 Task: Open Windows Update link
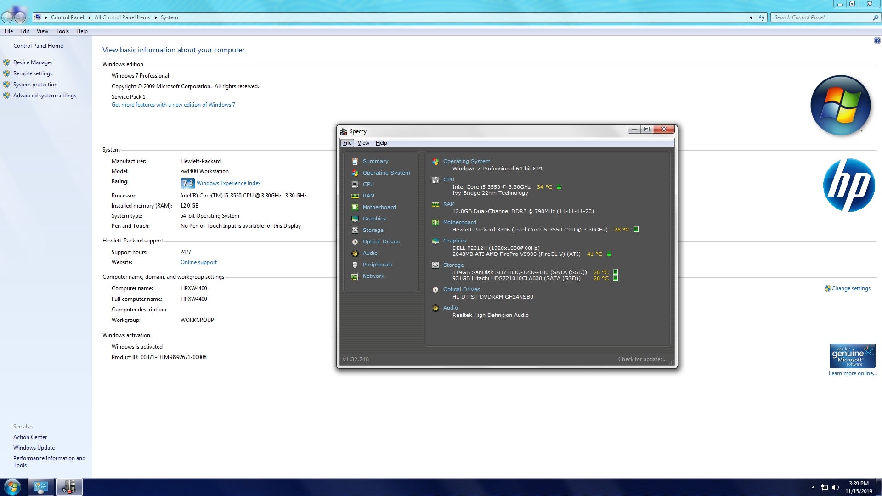pos(34,448)
